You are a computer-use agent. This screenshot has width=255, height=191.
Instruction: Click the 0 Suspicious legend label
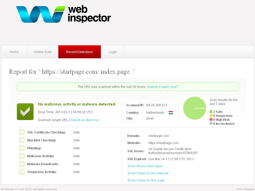click(x=223, y=116)
